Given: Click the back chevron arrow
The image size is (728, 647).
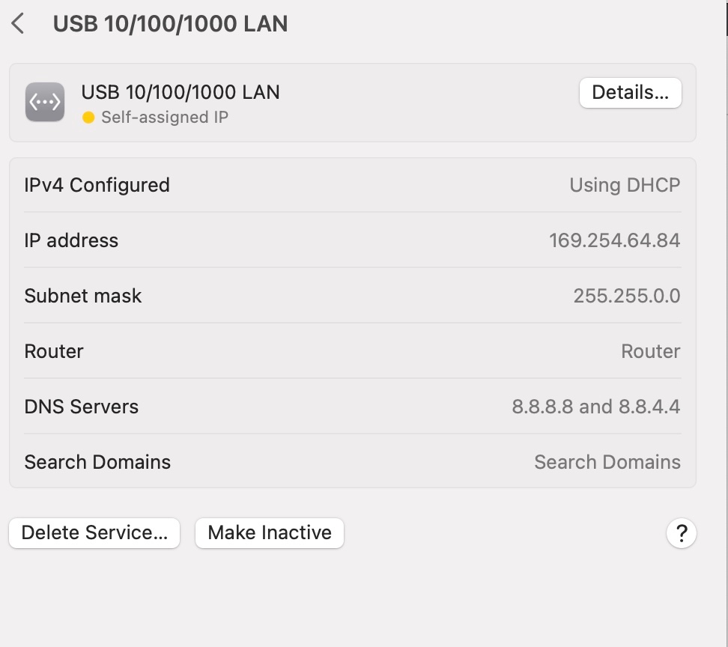Looking at the screenshot, I should (19, 24).
